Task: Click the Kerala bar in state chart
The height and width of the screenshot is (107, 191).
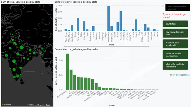Action: (118, 26)
